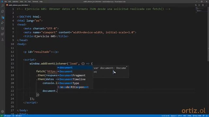The height and width of the screenshot is (117, 209).
Task: Open the File menu
Action: (6, 2)
